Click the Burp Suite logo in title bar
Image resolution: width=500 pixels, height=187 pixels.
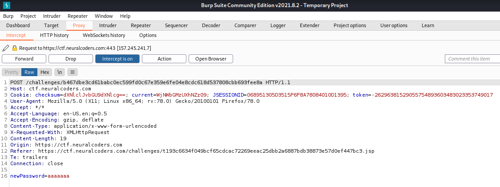pyautogui.click(x=5, y=5)
